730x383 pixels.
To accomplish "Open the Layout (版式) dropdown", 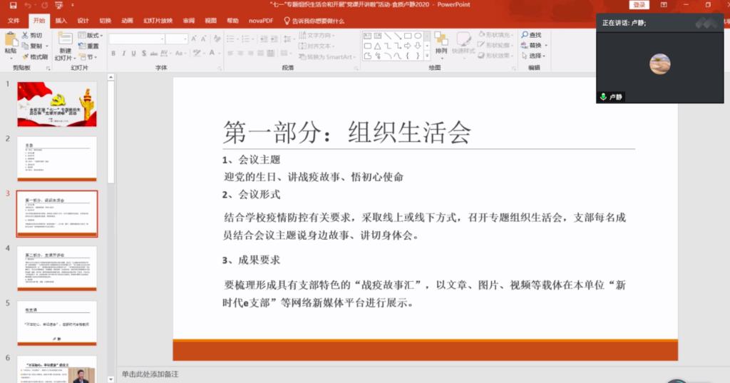I will tap(93, 35).
